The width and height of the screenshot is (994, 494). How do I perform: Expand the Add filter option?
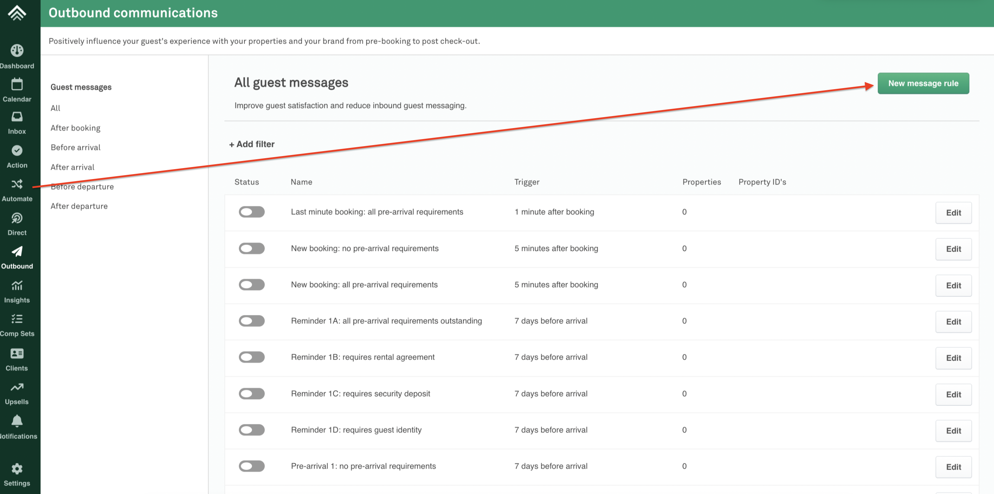pos(252,144)
